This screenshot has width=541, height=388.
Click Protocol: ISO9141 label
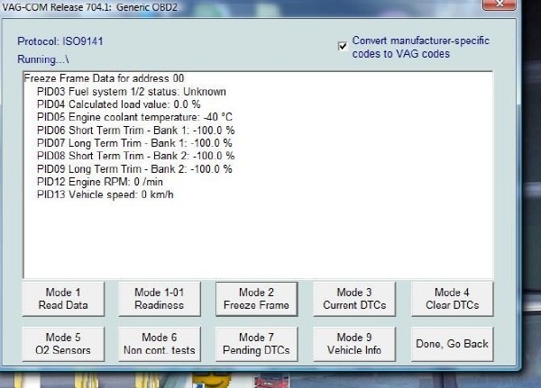click(x=60, y=41)
